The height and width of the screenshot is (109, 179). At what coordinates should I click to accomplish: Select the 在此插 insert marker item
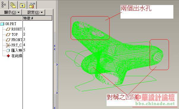tap(14, 56)
